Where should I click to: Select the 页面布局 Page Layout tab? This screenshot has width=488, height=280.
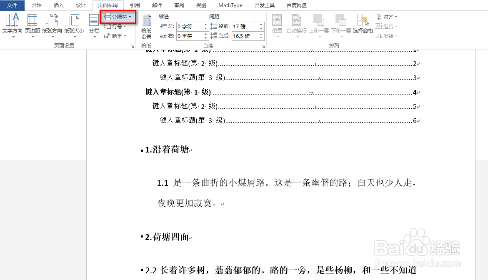[108, 5]
